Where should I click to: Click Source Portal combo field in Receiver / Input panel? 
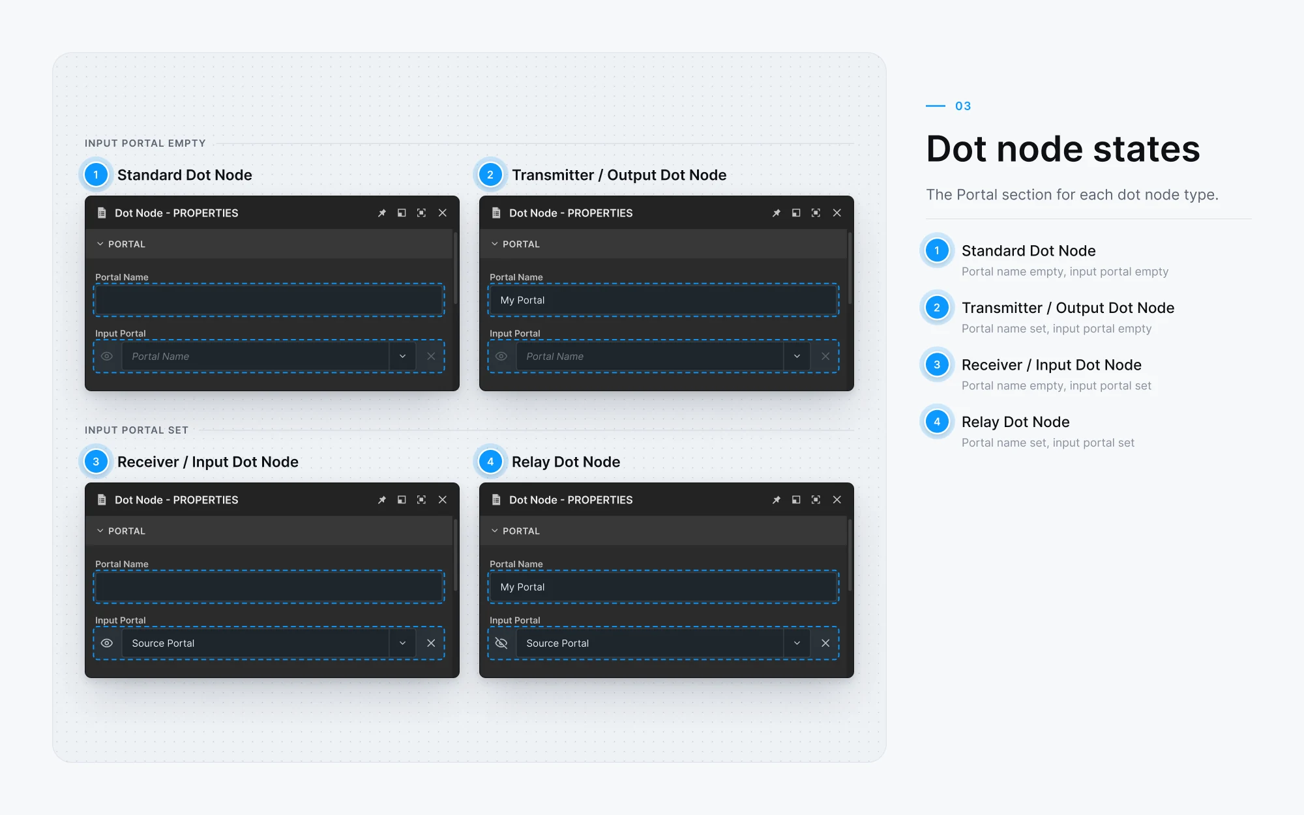(x=256, y=644)
